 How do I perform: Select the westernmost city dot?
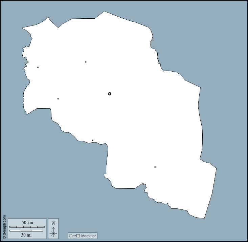click(x=38, y=67)
